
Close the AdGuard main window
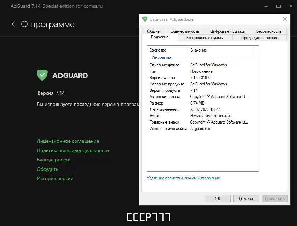click(x=291, y=6)
